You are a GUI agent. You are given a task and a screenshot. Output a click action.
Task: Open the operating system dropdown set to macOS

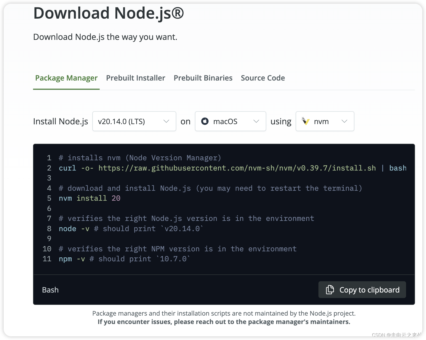[x=230, y=121]
